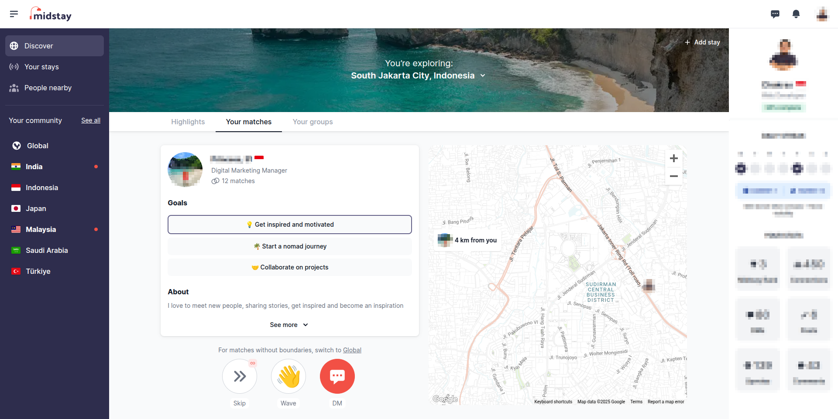This screenshot has height=419, width=838.
Task: Click the blurred avatar marker on map
Action: pos(649,286)
